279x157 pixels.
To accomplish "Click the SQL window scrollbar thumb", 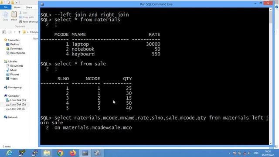I will [271, 17].
